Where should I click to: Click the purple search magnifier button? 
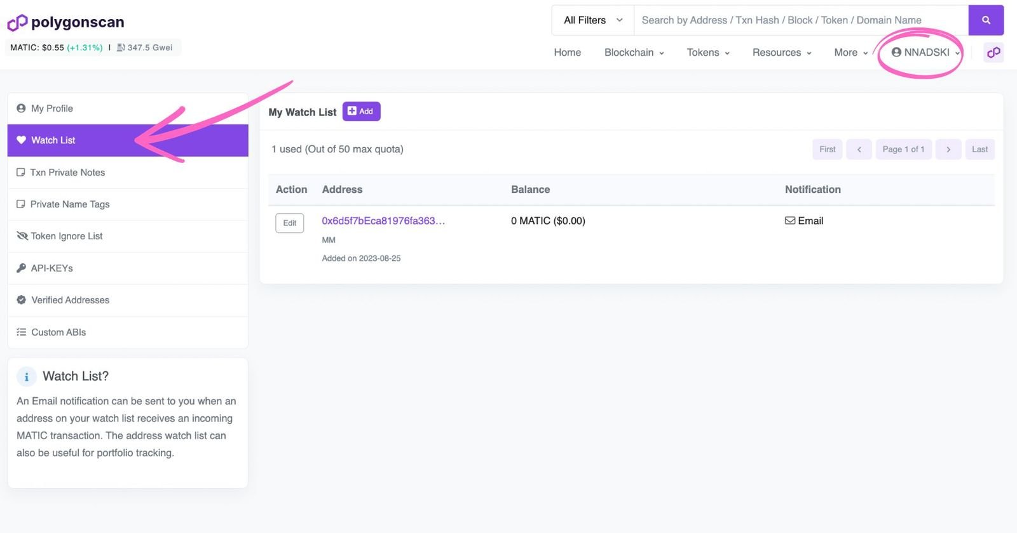[986, 20]
